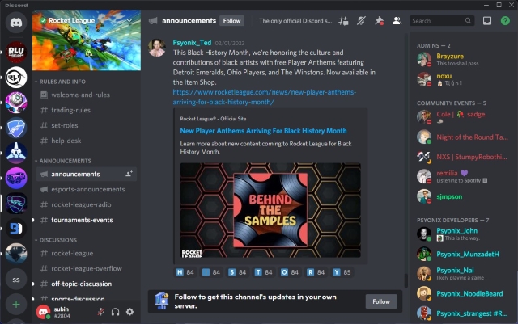518x324 pixels.
Task: Switch to server with light blue shield rocket icon
Action: coord(16,128)
